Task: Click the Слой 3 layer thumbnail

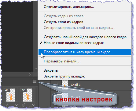Action: pos(65,85)
